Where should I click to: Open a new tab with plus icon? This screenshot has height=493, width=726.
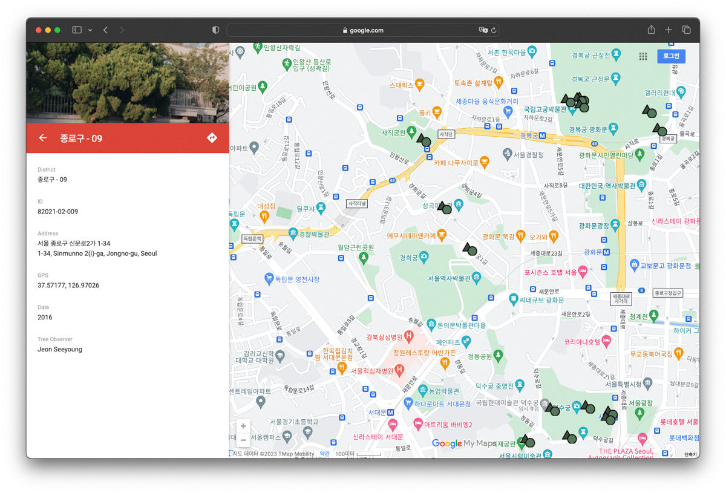coord(669,30)
